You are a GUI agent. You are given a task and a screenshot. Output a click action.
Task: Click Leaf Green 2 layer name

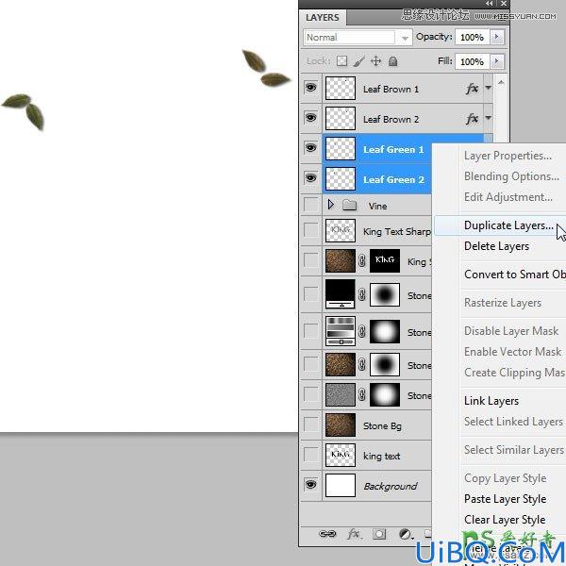[x=393, y=179]
